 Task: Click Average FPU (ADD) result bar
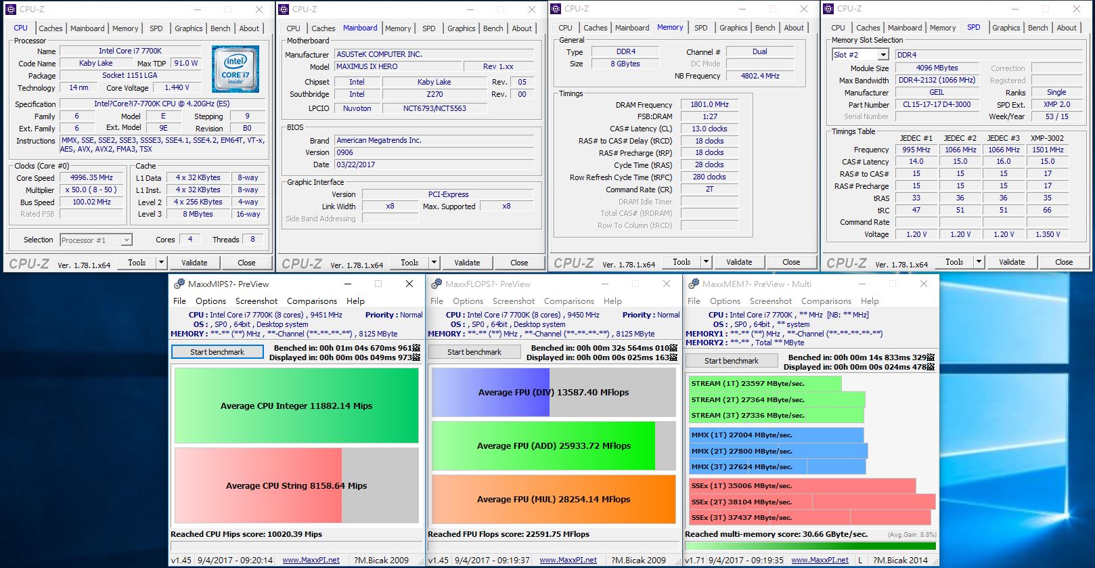pos(554,445)
